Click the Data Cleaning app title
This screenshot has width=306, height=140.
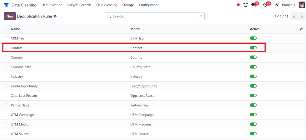[24, 5]
